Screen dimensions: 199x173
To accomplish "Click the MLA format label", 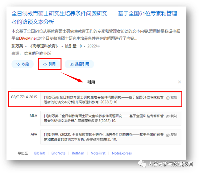I will [x=33, y=116].
